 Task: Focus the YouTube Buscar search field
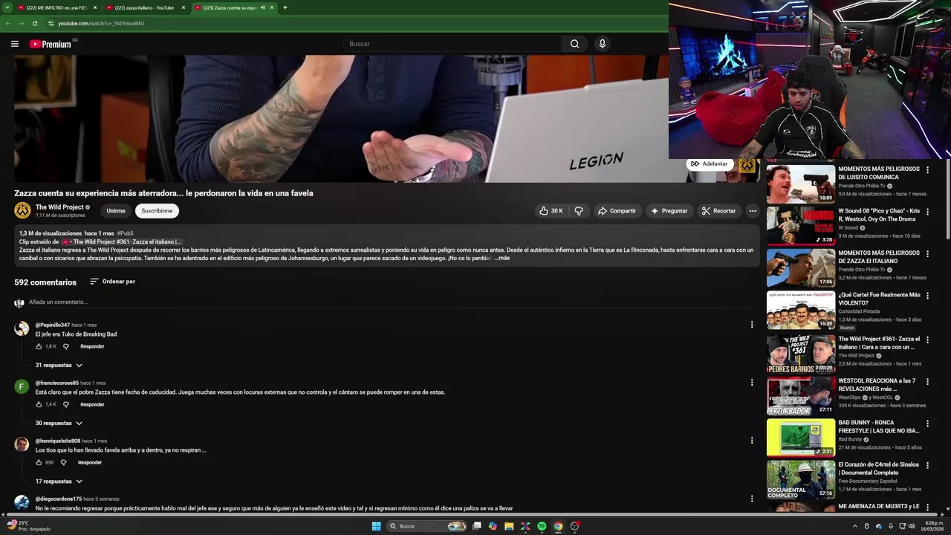point(453,44)
